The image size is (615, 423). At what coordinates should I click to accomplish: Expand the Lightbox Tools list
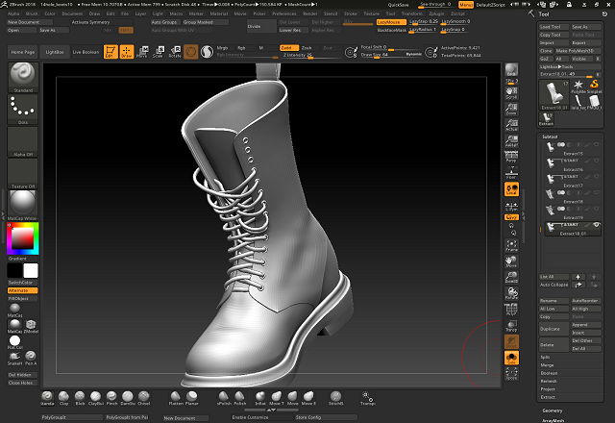559,64
